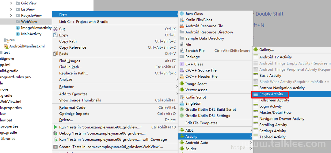Click the C++ Class icon

click(x=181, y=64)
